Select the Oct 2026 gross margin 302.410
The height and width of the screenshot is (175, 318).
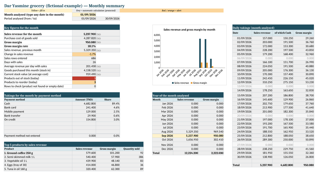click(x=211, y=140)
